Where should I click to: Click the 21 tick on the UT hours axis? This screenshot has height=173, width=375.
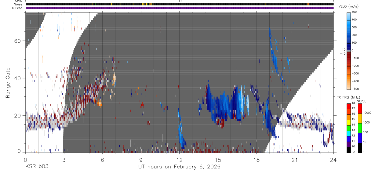295,160
